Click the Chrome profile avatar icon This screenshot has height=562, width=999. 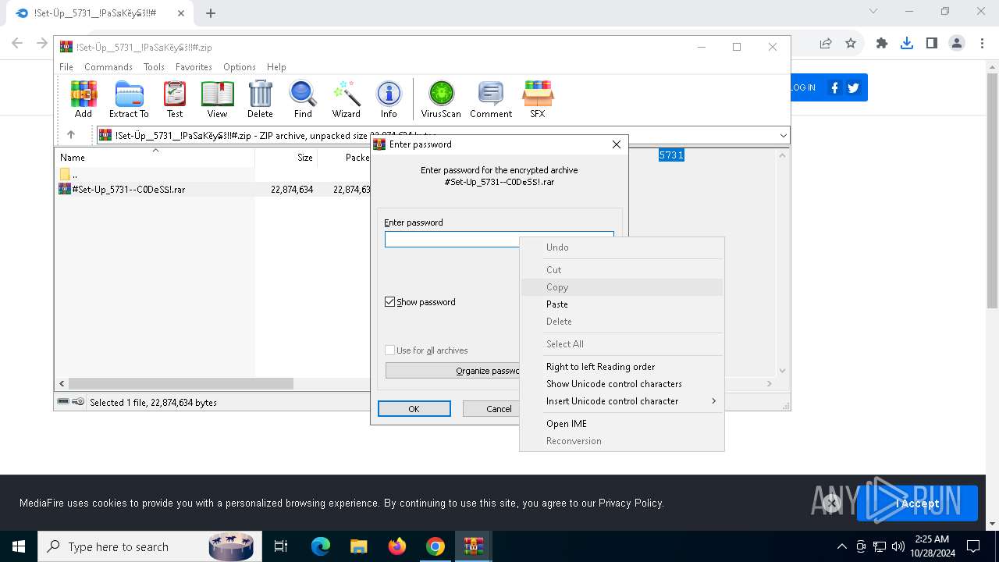pyautogui.click(x=957, y=44)
